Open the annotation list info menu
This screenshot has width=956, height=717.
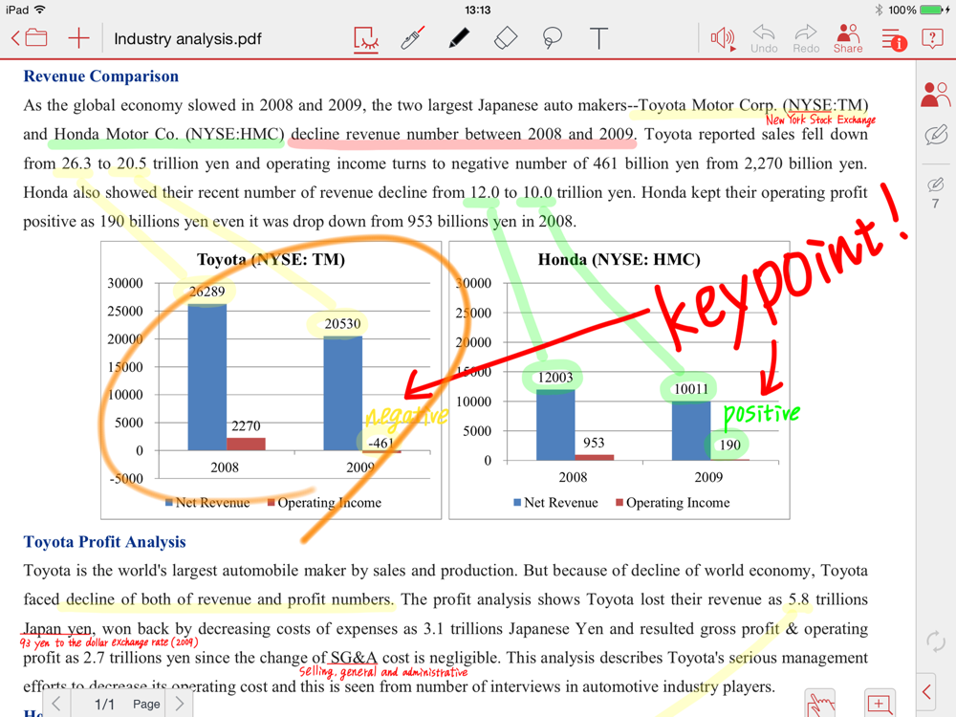894,39
